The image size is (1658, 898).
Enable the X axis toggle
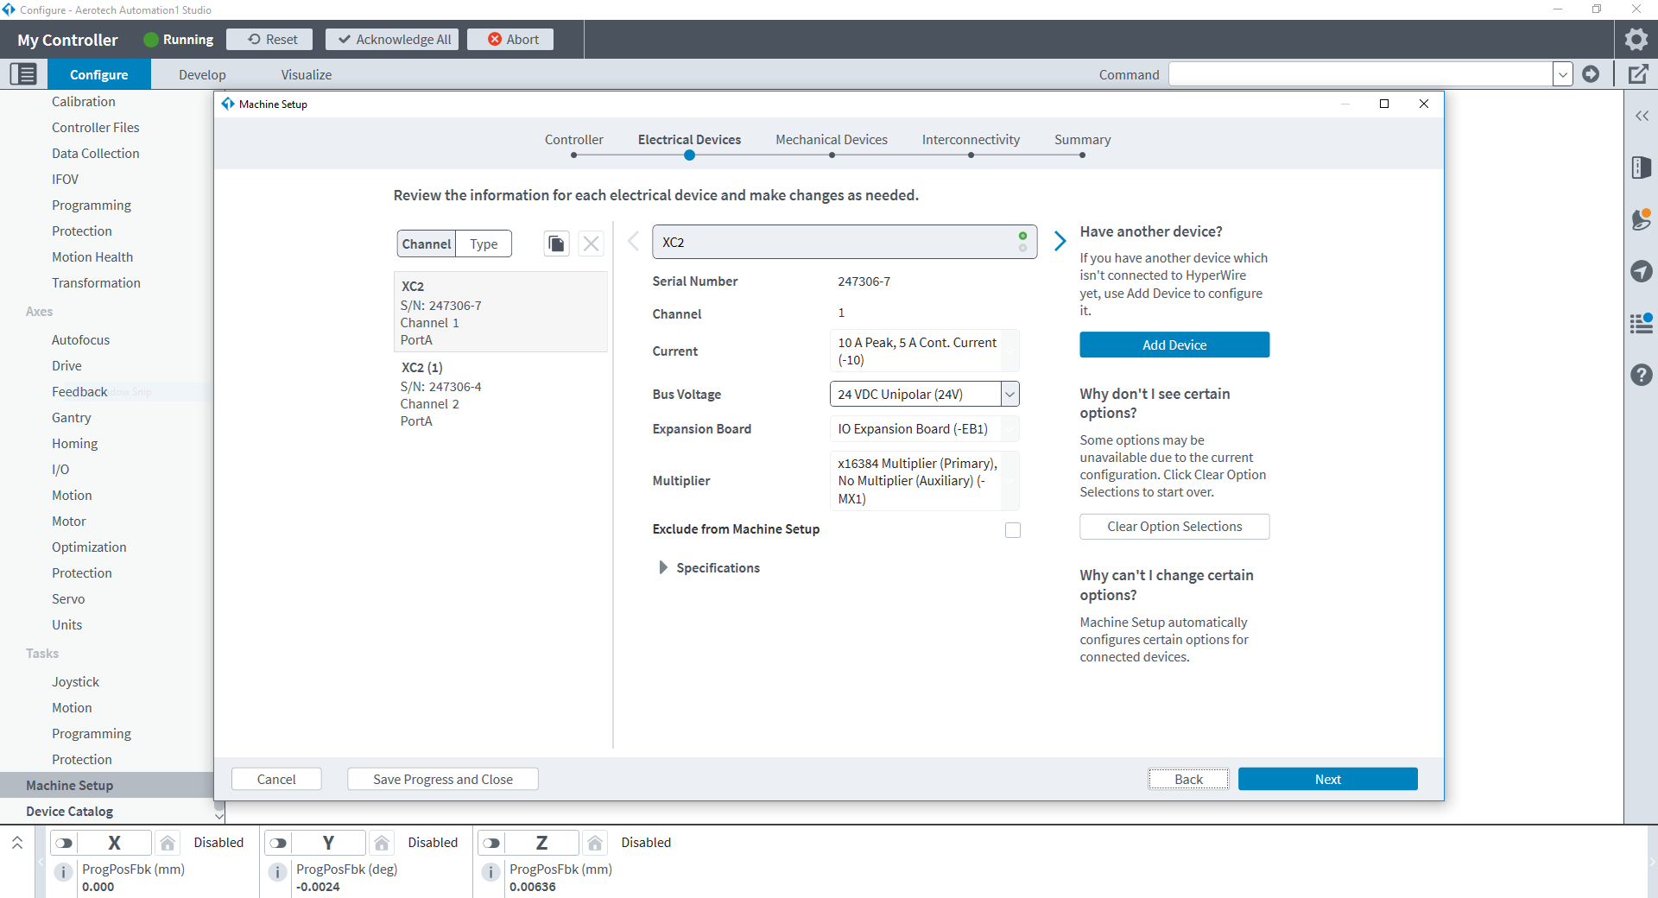tap(65, 843)
